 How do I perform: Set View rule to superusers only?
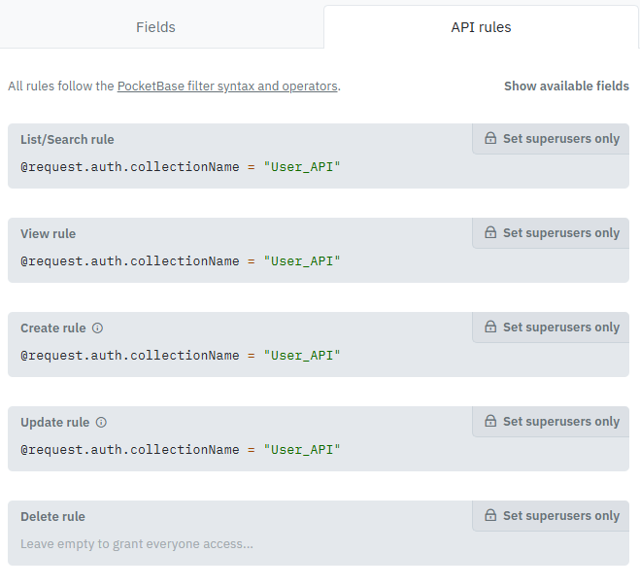click(551, 233)
